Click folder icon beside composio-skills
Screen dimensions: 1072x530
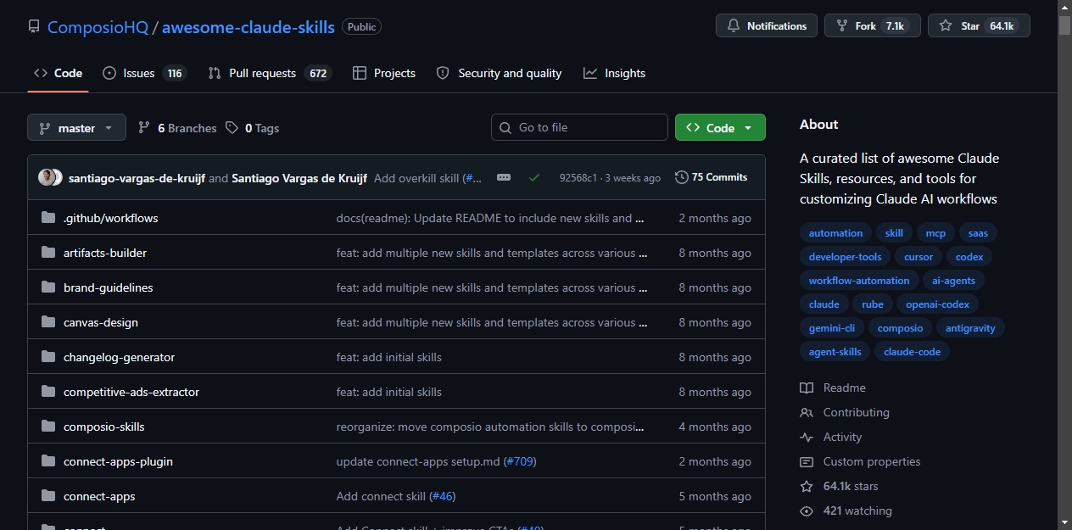tap(48, 427)
